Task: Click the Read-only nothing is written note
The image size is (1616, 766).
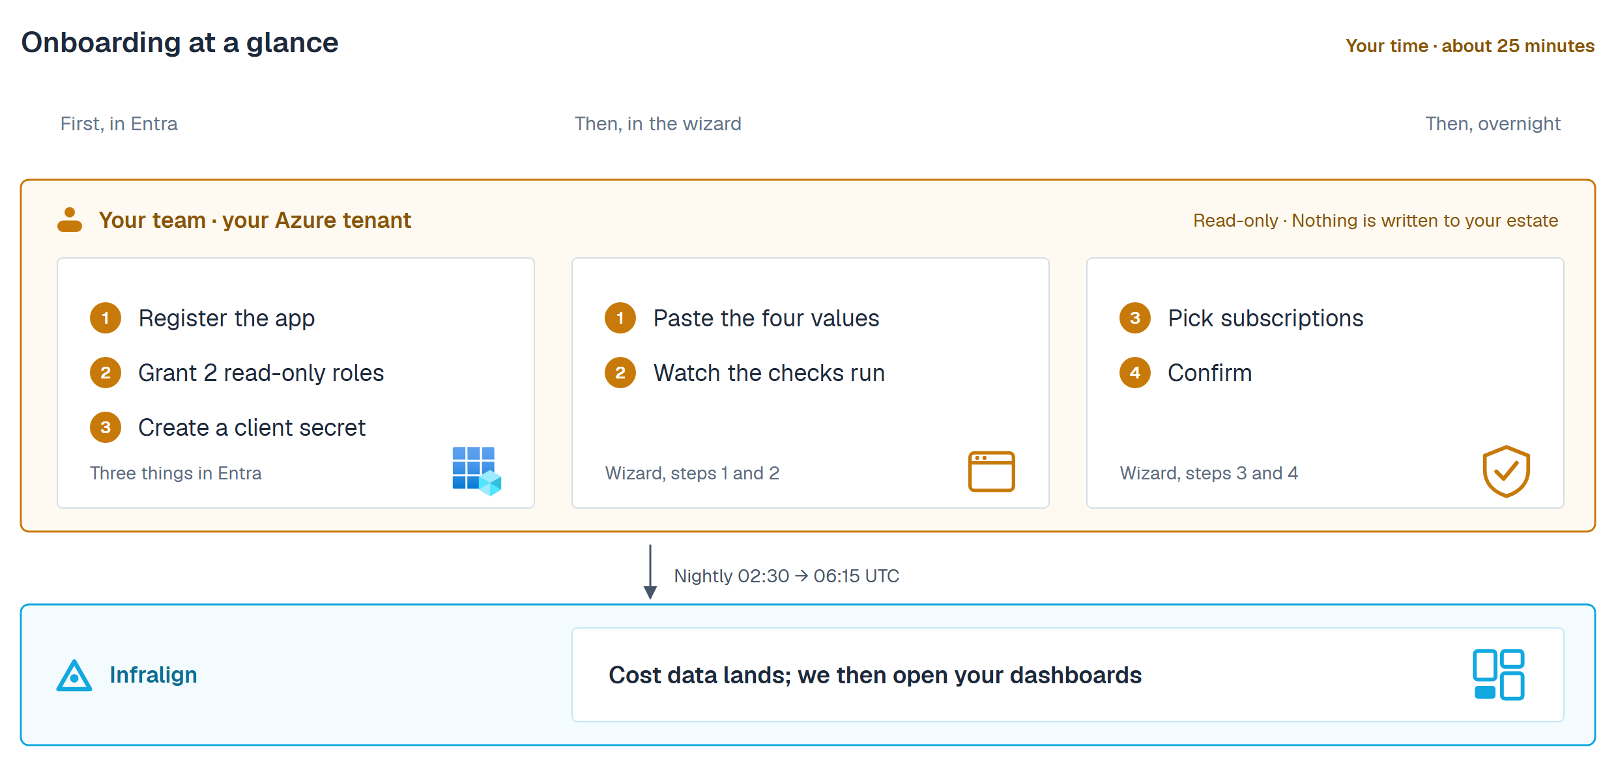Action: (1376, 221)
